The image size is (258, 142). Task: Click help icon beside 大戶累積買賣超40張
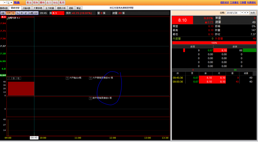(90, 78)
